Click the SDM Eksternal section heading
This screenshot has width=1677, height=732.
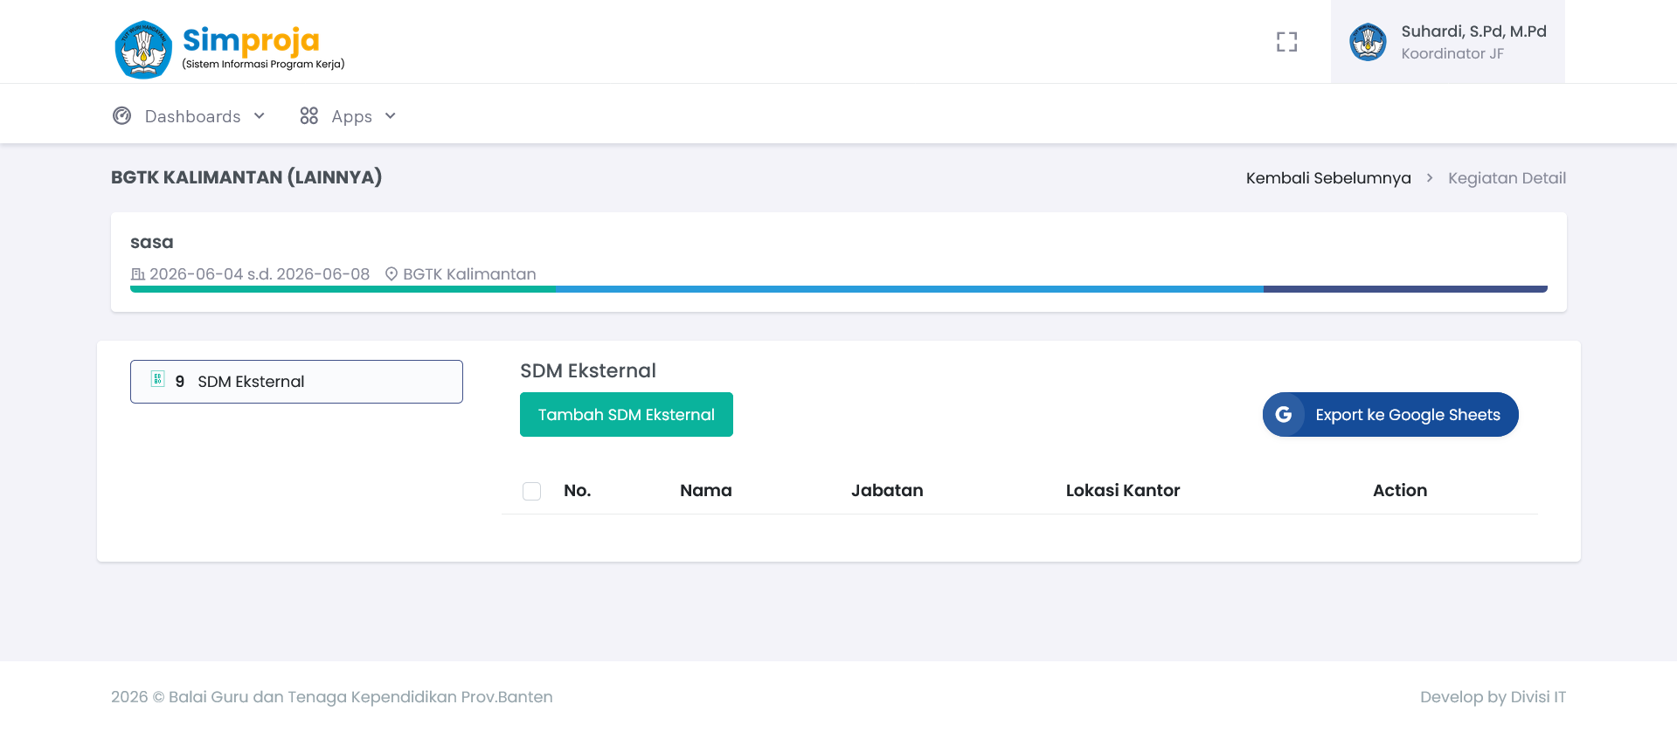588,371
